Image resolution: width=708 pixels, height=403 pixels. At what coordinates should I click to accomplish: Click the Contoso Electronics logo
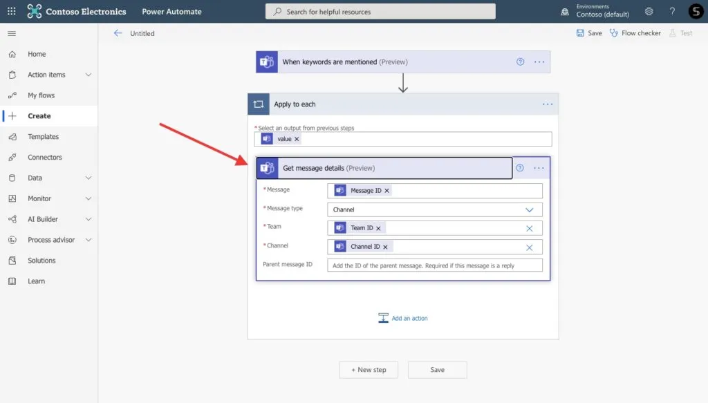pos(76,11)
